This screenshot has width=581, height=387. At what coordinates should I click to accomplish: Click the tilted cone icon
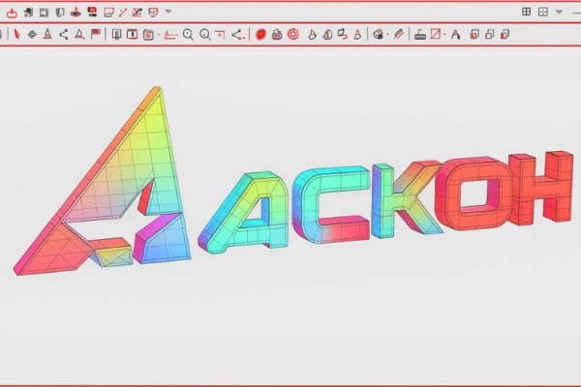tap(312, 35)
